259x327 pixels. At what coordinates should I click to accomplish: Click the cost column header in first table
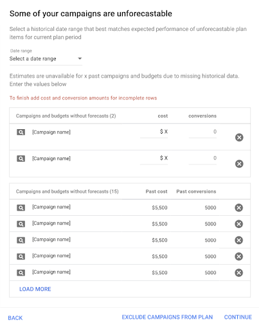(163, 116)
